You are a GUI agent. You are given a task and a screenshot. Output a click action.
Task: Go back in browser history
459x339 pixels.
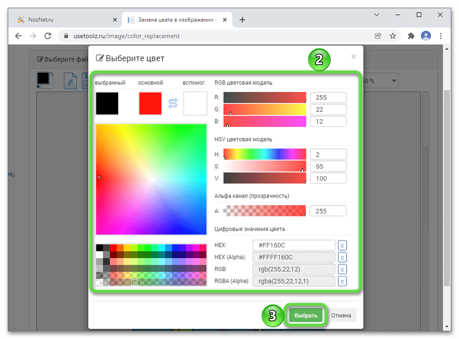18,36
